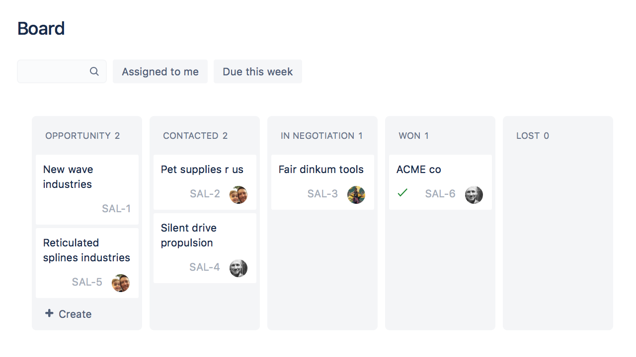Toggle the Assigned to me filter

coord(160,71)
